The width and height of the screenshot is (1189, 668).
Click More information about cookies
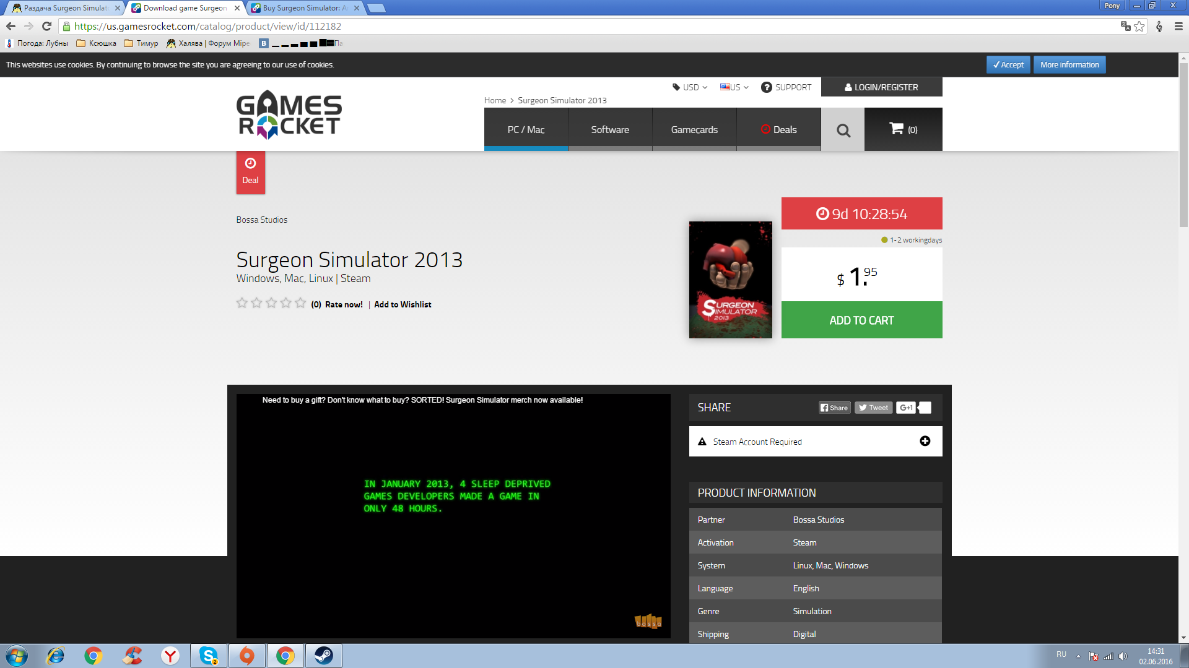(1069, 64)
